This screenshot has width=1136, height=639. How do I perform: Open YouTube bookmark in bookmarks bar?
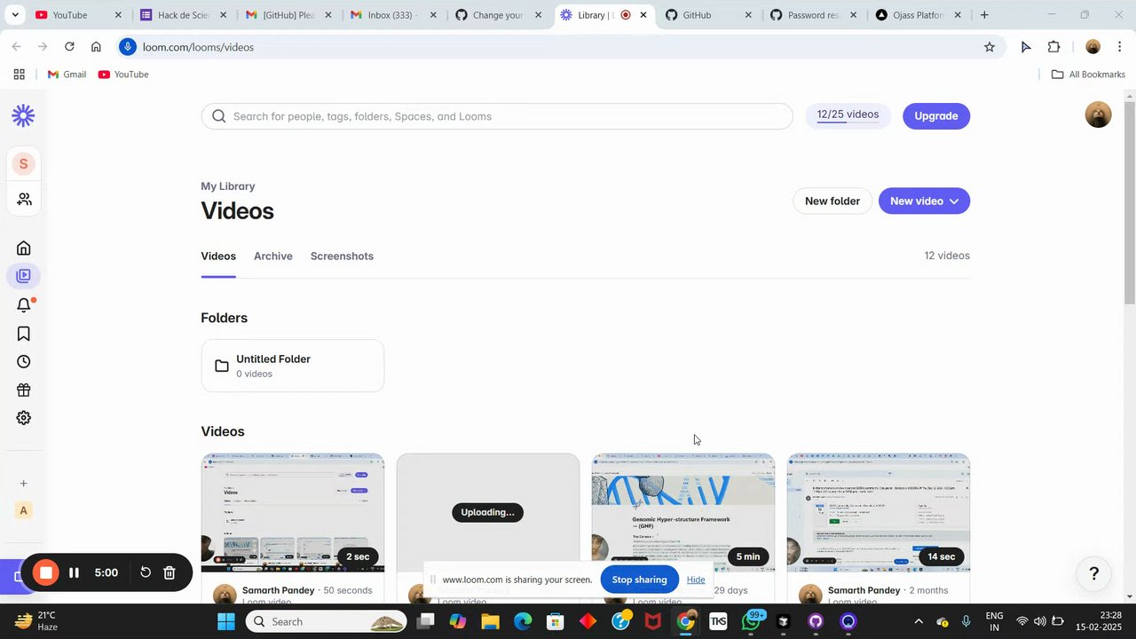[x=123, y=75]
